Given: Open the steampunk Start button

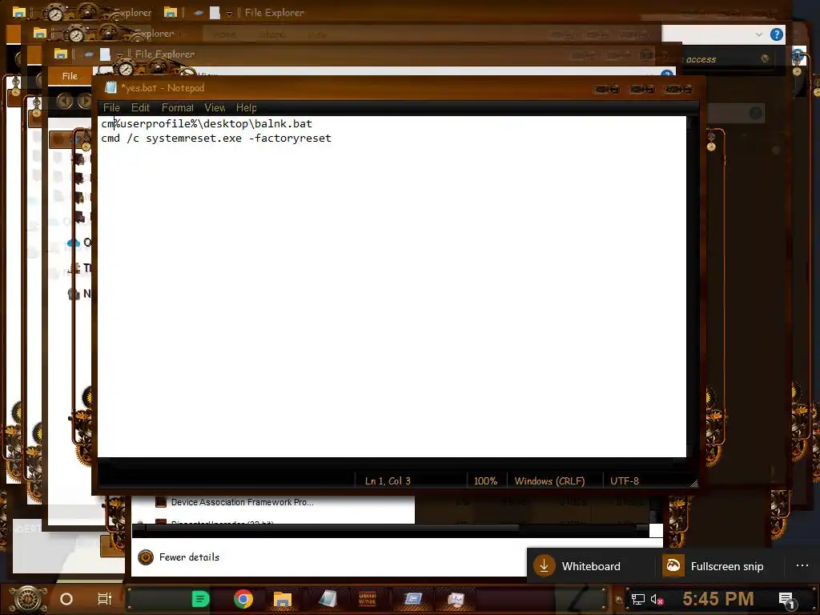Looking at the screenshot, I should point(28,599).
